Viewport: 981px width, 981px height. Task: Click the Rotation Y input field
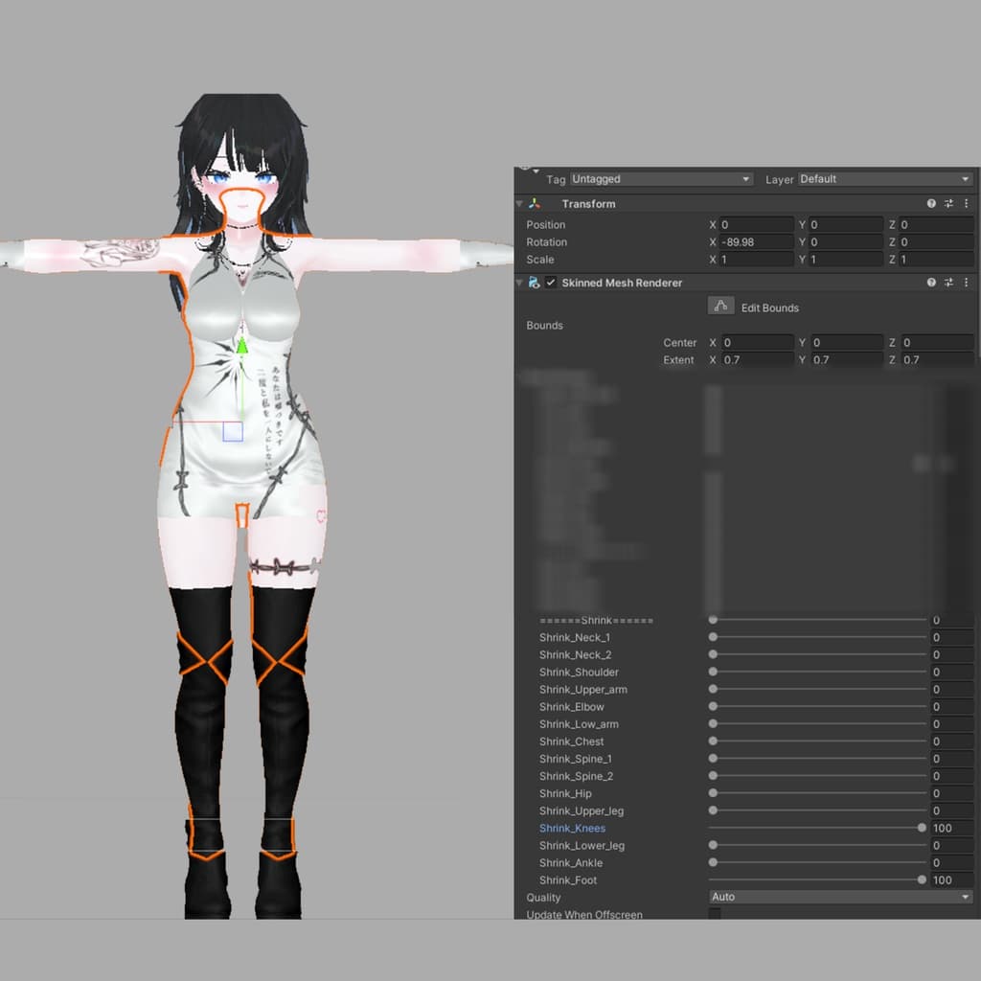pos(846,242)
